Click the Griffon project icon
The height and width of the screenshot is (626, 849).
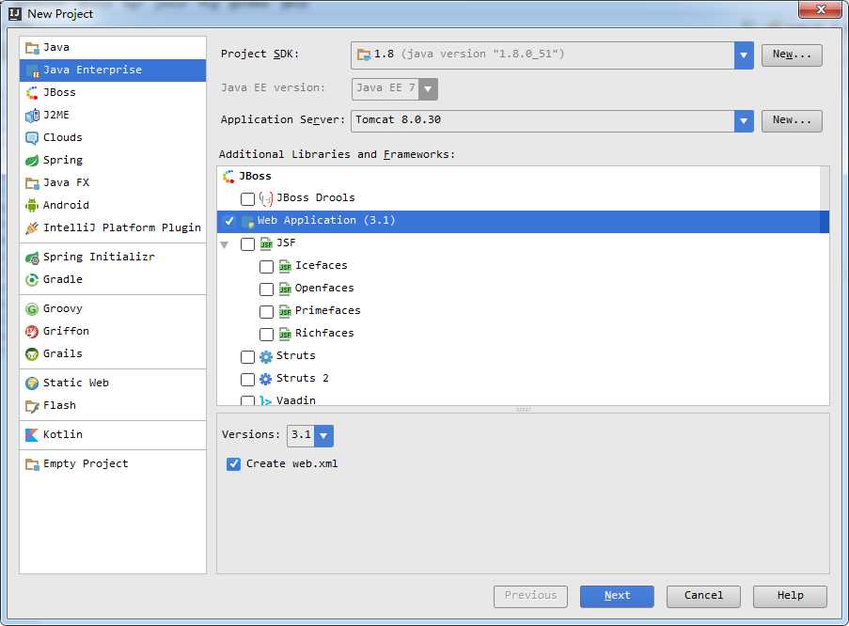(x=32, y=332)
